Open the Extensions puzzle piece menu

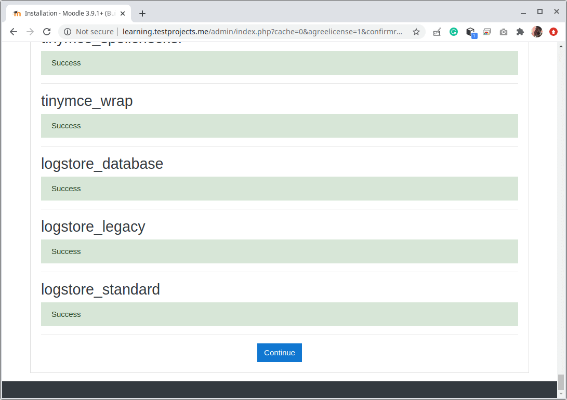(520, 32)
